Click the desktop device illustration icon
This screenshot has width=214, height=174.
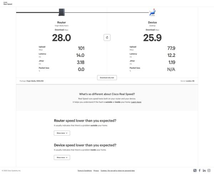click(152, 12)
